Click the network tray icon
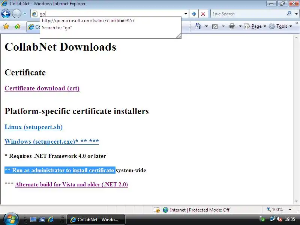 (x=272, y=219)
